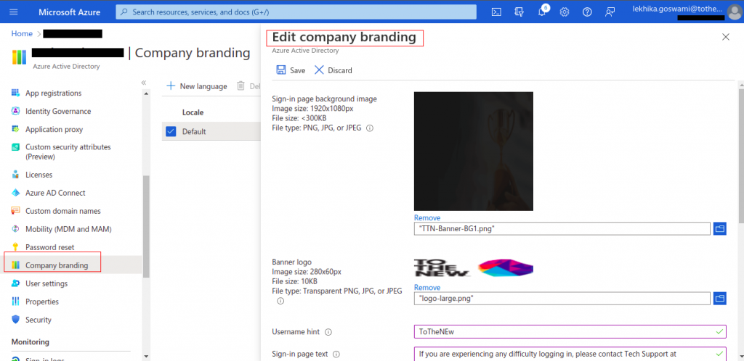744x361 pixels.
Task: Click the Sign-in page text field
Action: click(x=570, y=354)
